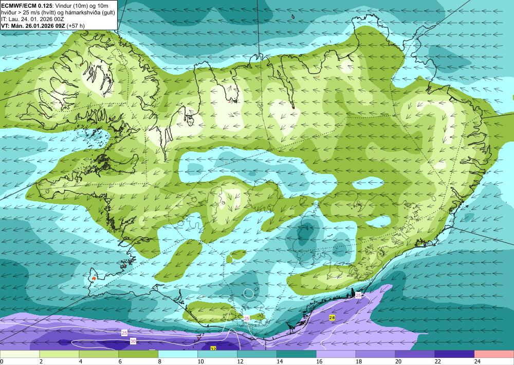Click the '(+57 h)' forecast offset text
Image resolution: width=514 pixels, height=365 pixels.
pyautogui.click(x=76, y=26)
